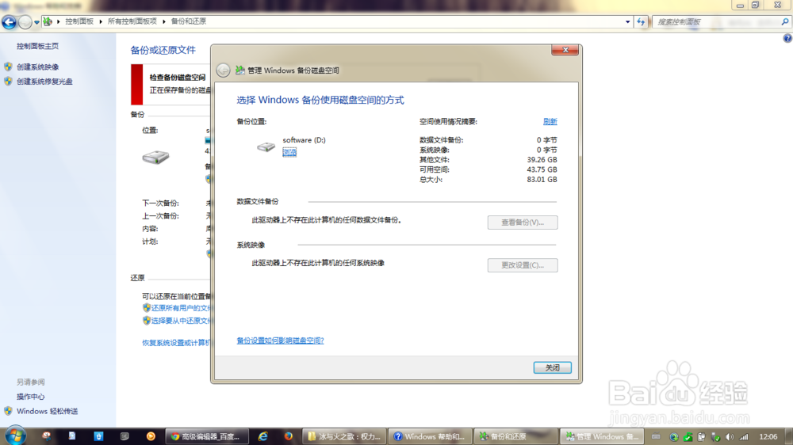This screenshot has width=793, height=445.
Task: Switch to the 高级编辑器_百度 taskbar window
Action: [207, 436]
